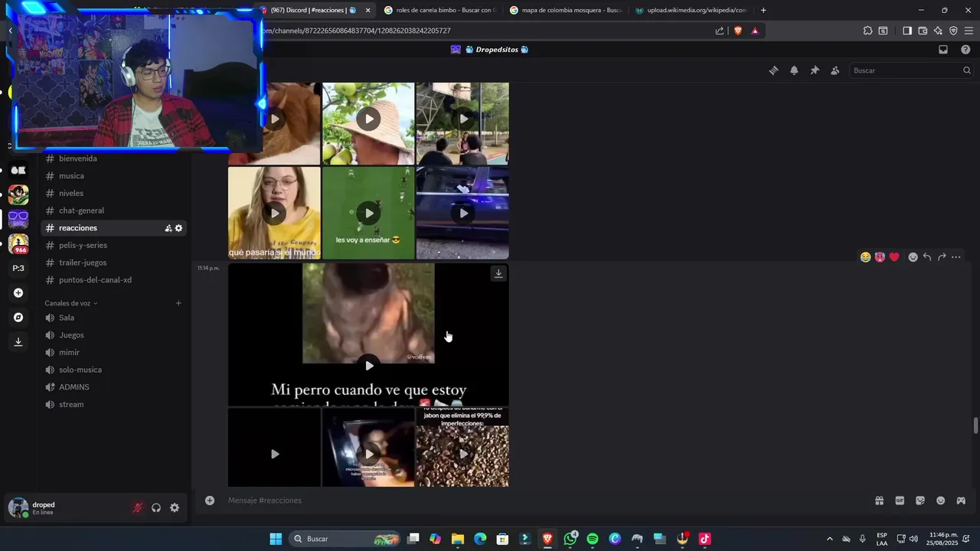Image resolution: width=980 pixels, height=551 pixels.
Task: Open the musica channel
Action: click(x=113, y=176)
